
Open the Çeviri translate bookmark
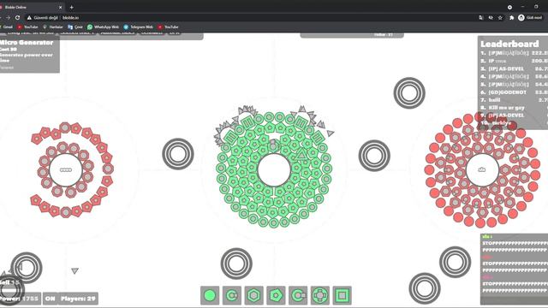[75, 27]
